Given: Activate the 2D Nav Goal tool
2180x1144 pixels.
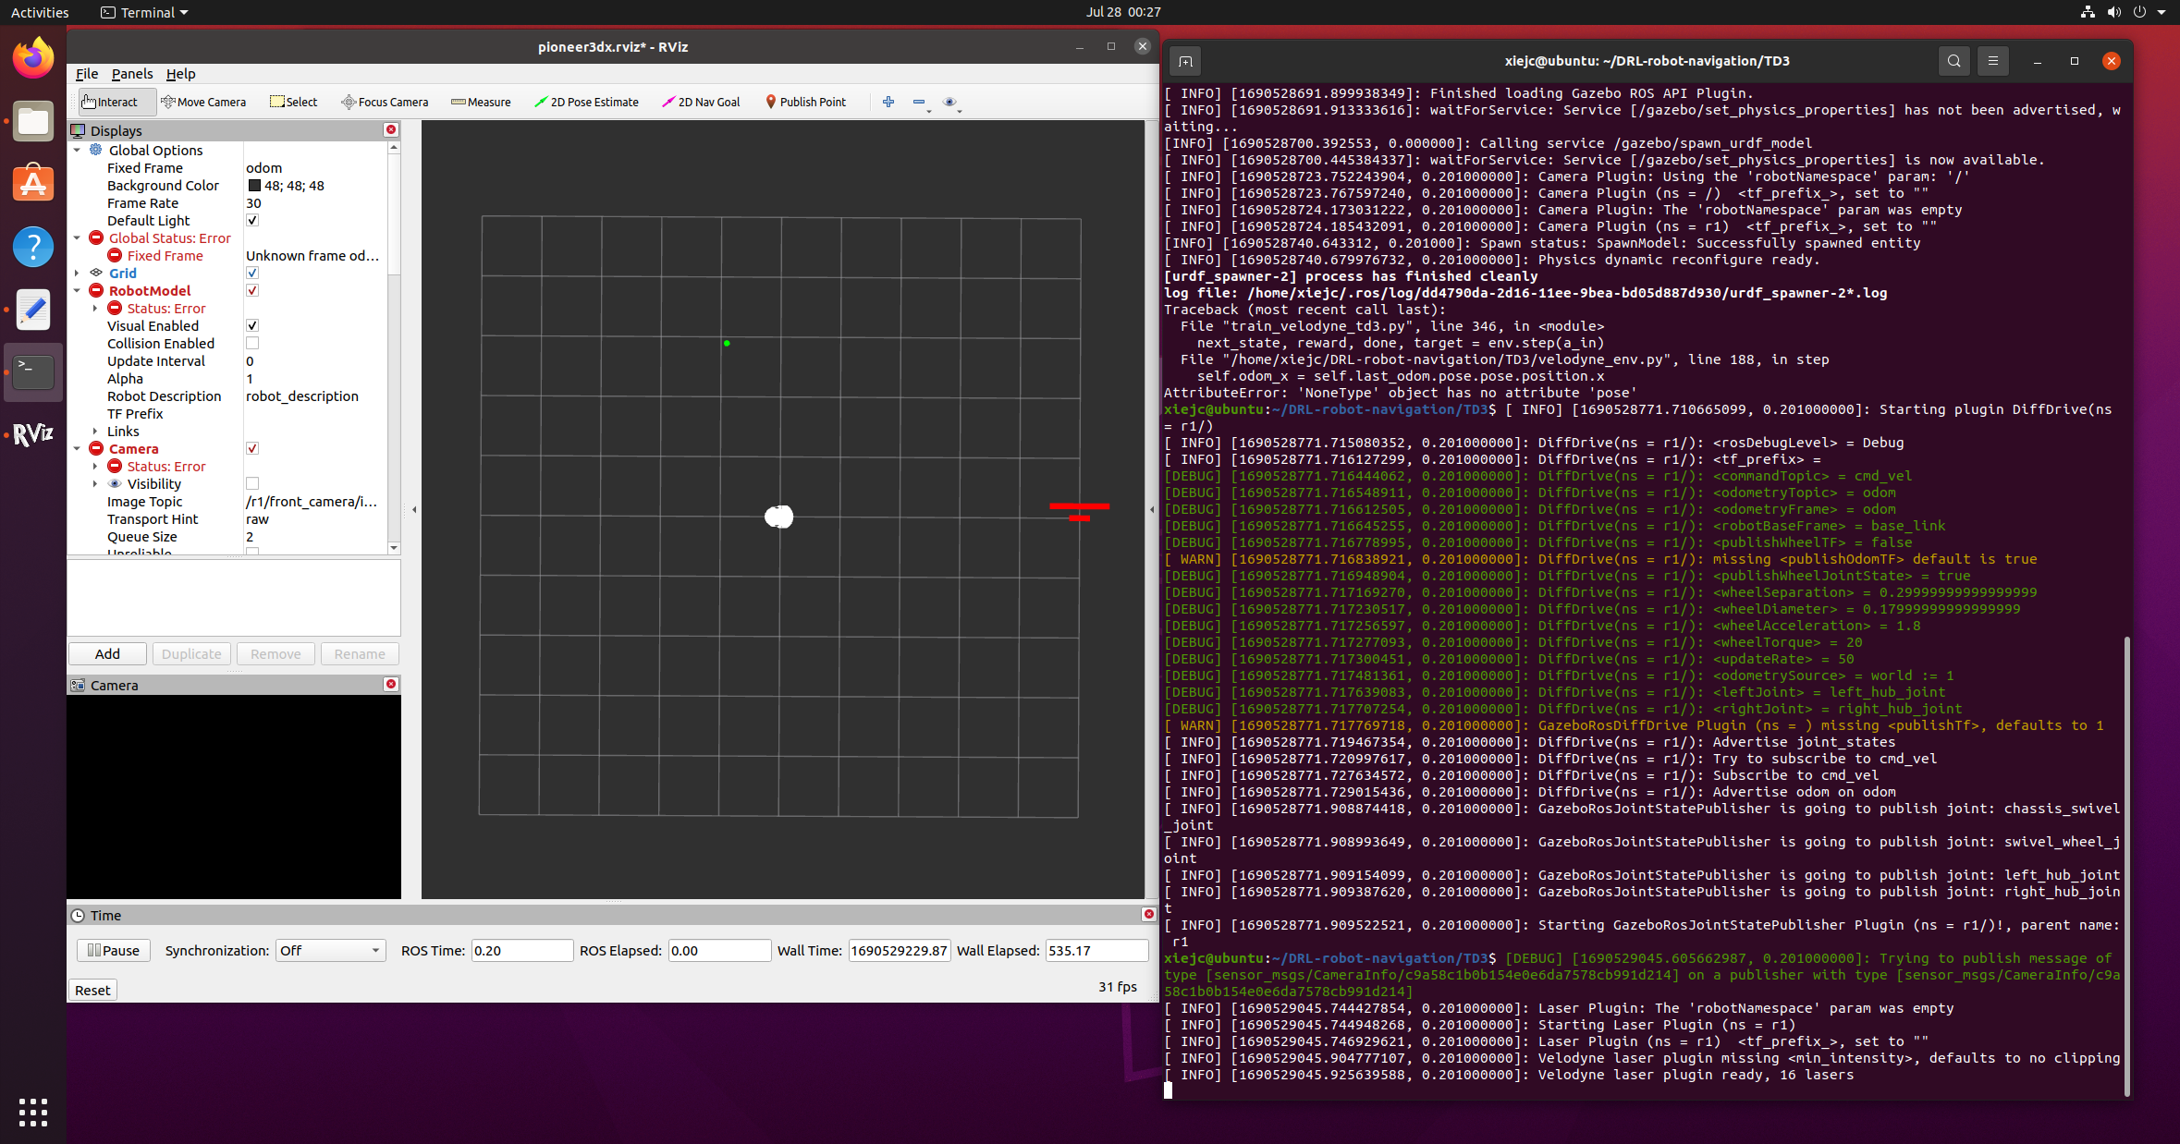Looking at the screenshot, I should pos(701,102).
